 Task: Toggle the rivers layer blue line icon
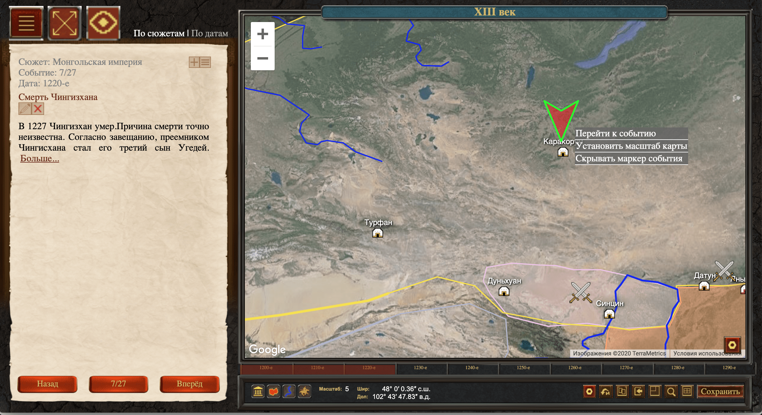pyautogui.click(x=289, y=391)
